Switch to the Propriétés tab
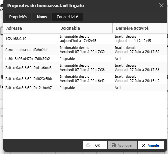 tap(18, 17)
